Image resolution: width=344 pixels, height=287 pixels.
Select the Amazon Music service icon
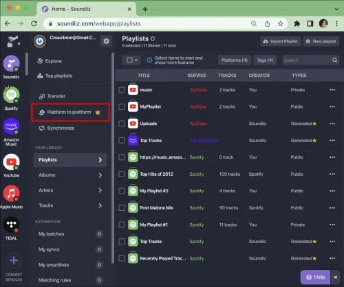(x=11, y=126)
